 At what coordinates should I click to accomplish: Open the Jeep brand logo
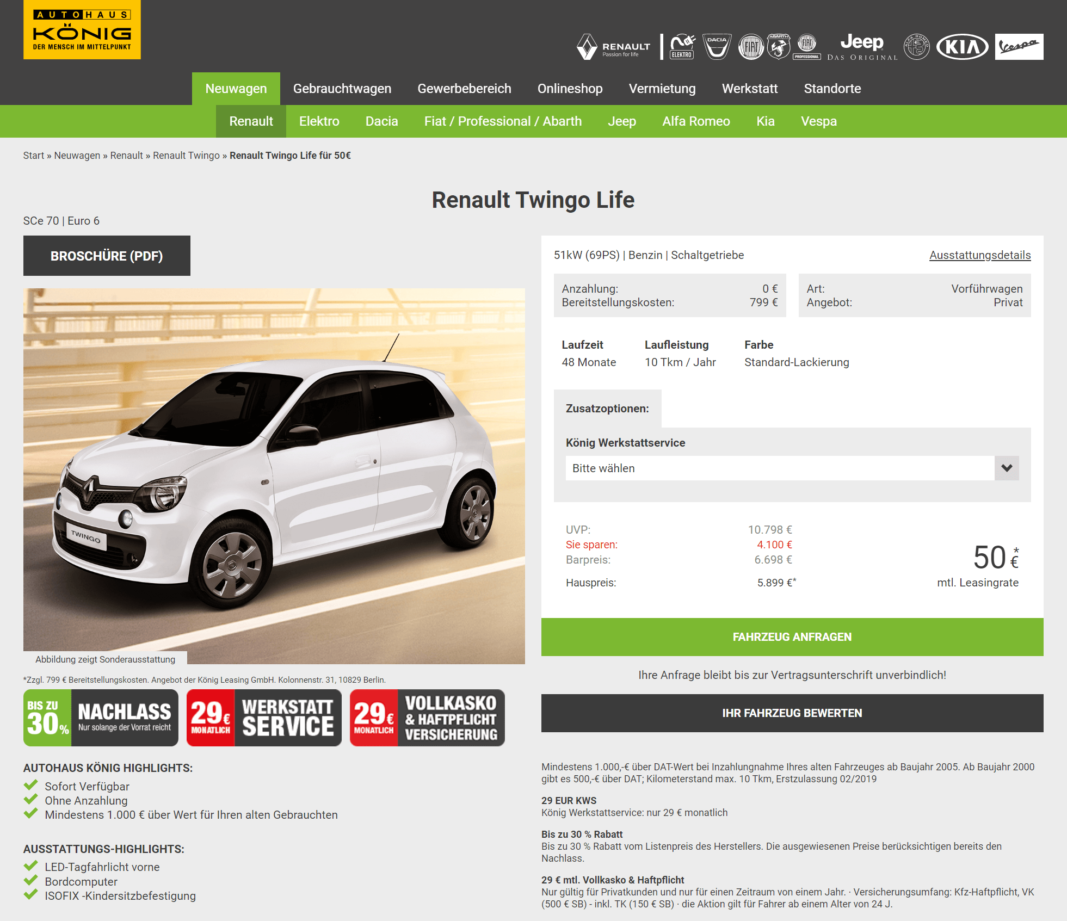coord(862,47)
